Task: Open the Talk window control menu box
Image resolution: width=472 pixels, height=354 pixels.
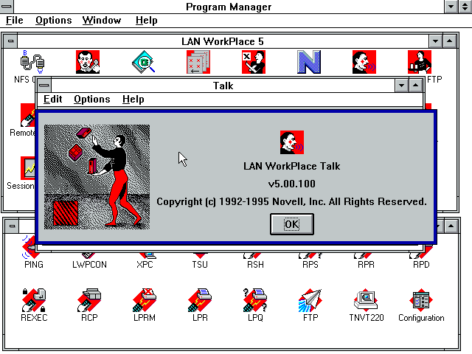Action: [x=44, y=86]
